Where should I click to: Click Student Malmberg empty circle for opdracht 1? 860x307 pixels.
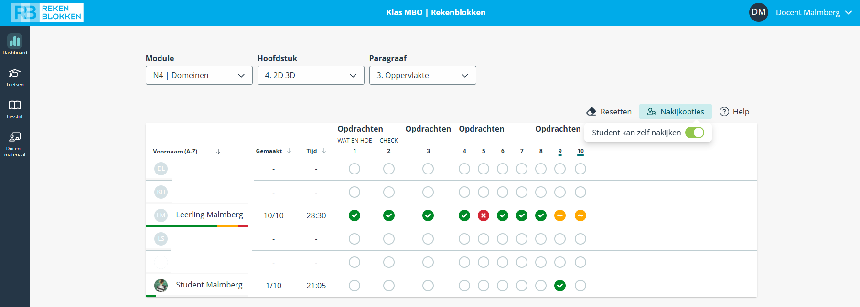[x=355, y=286]
